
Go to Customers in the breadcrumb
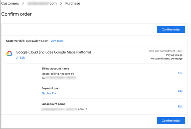(x=10, y=4)
